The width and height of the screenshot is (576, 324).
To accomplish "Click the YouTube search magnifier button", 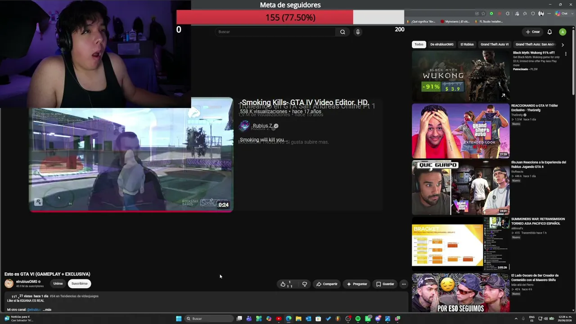I will (x=342, y=32).
